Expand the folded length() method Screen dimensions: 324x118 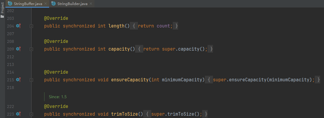(31, 26)
